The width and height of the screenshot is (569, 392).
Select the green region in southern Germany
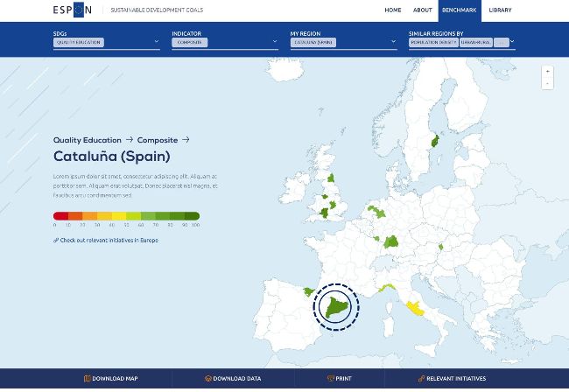click(391, 241)
